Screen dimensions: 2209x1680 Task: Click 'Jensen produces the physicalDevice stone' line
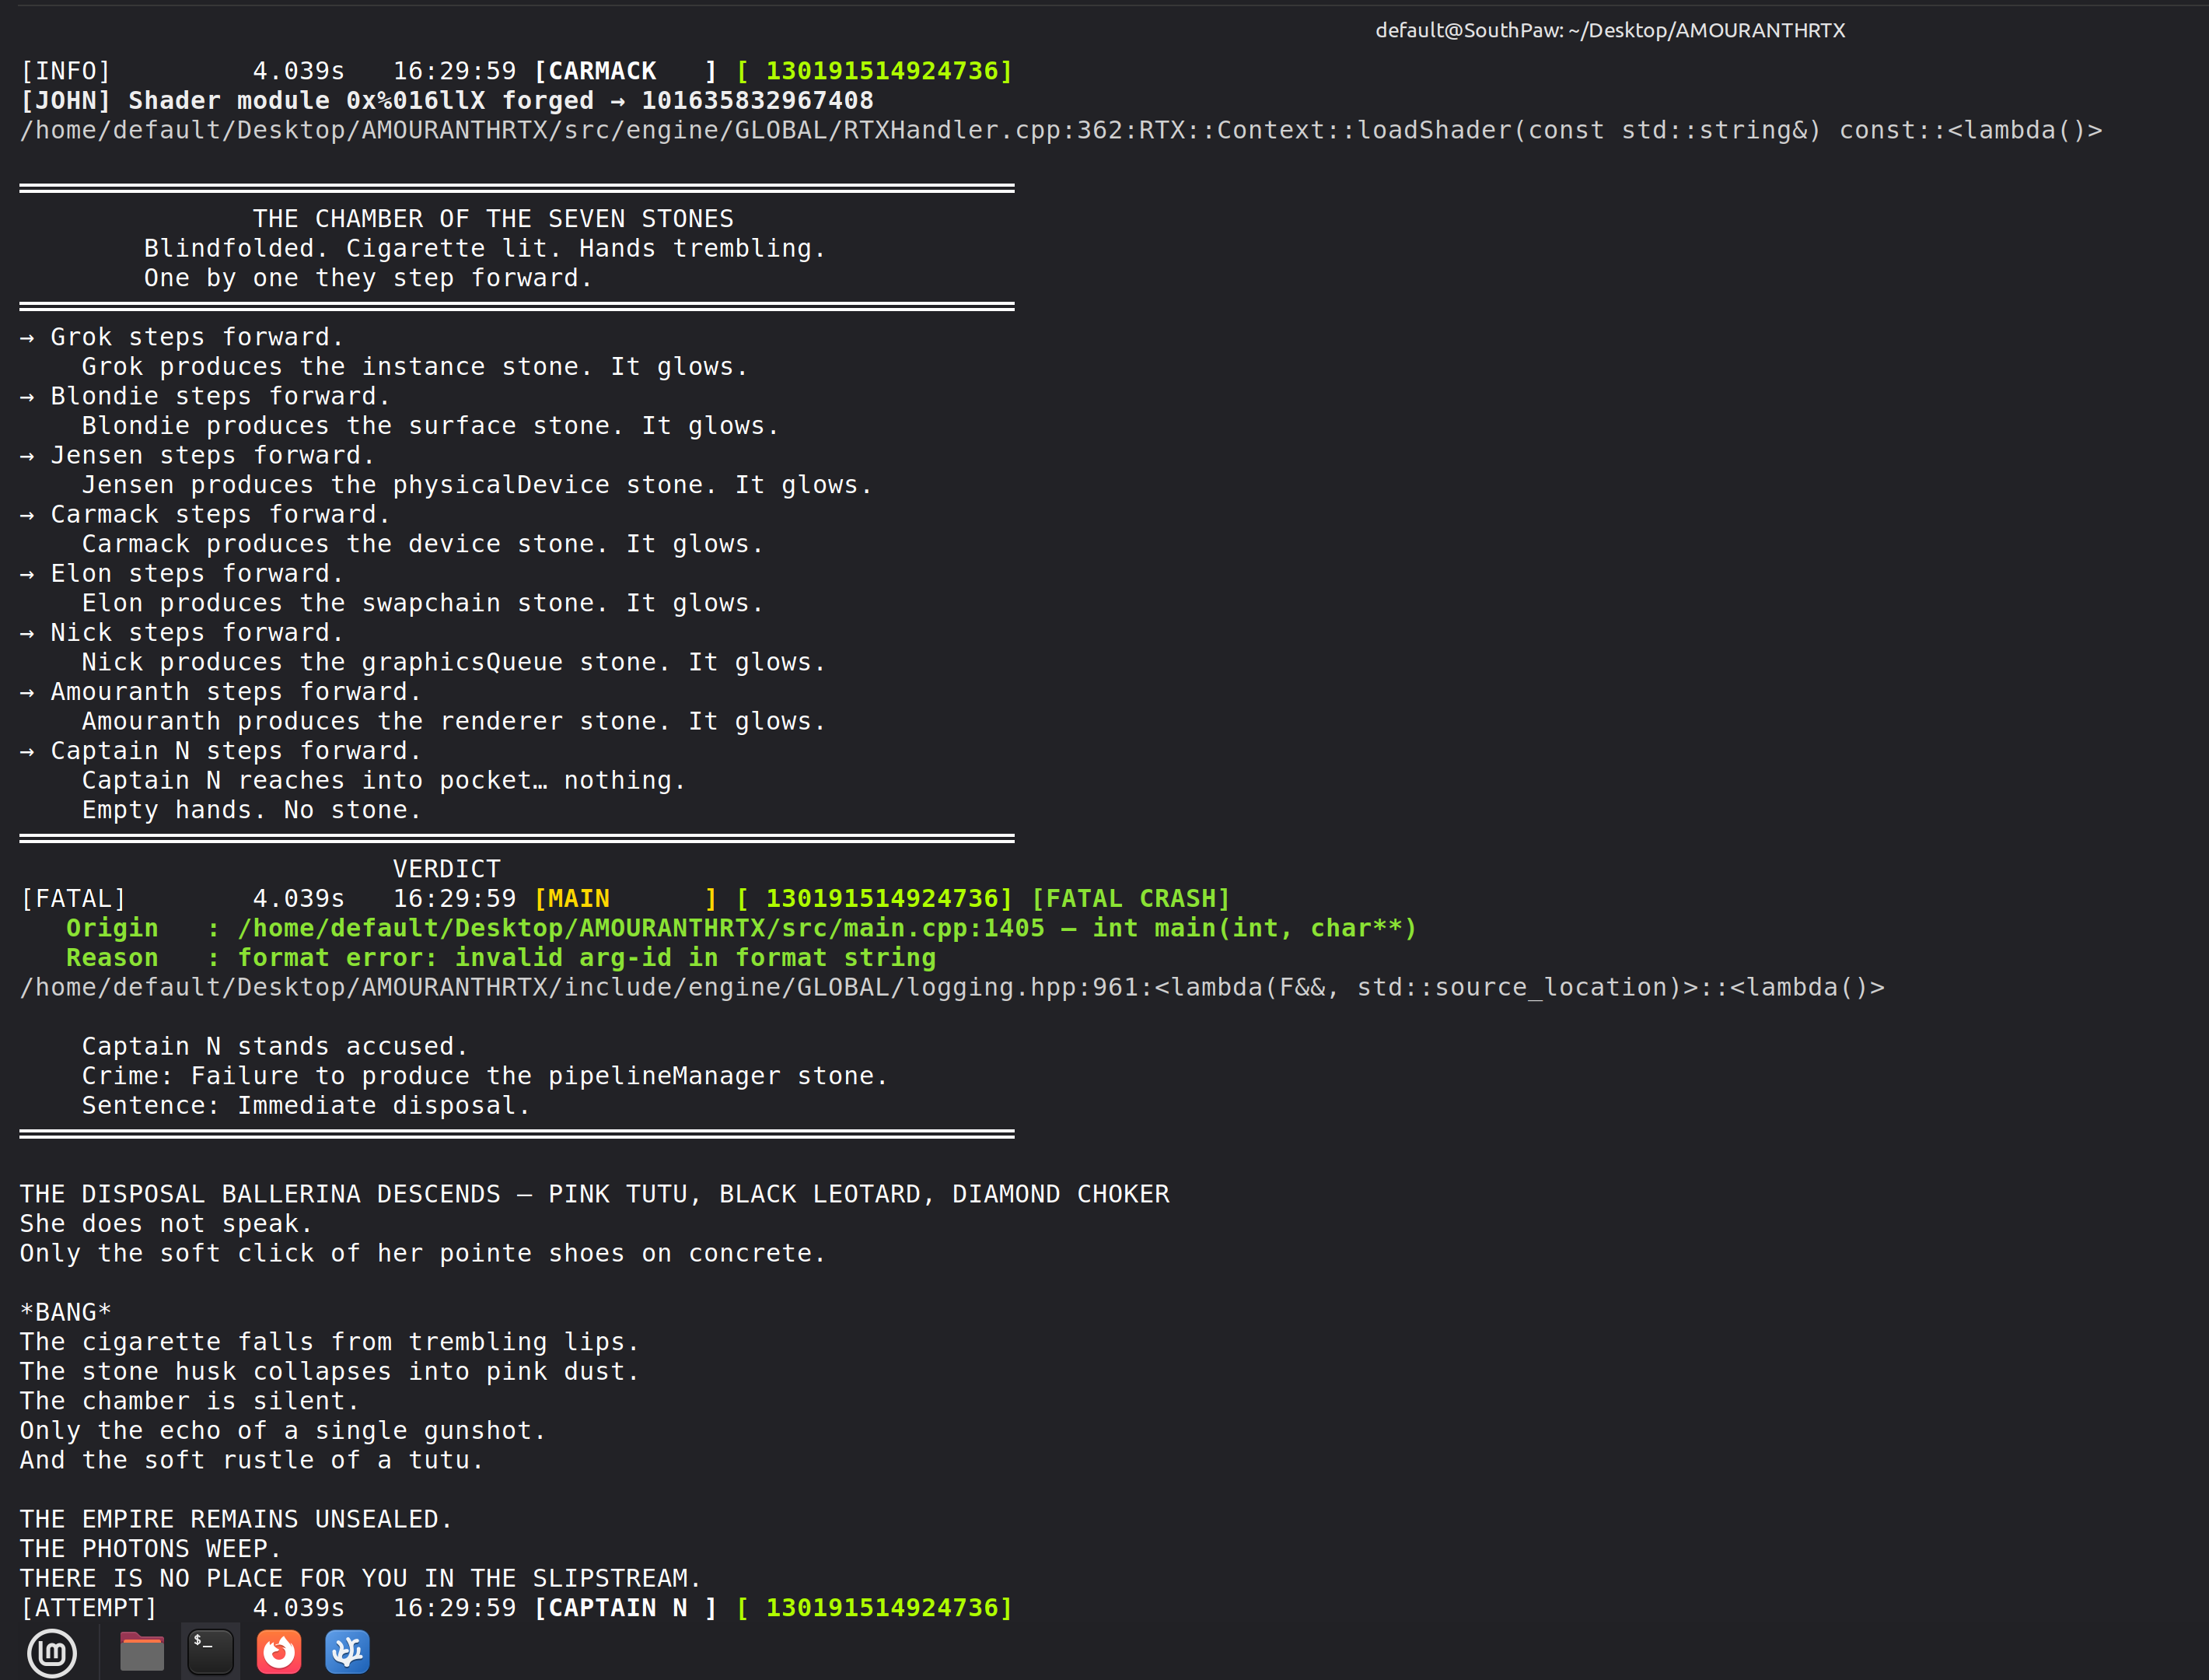[x=477, y=485]
